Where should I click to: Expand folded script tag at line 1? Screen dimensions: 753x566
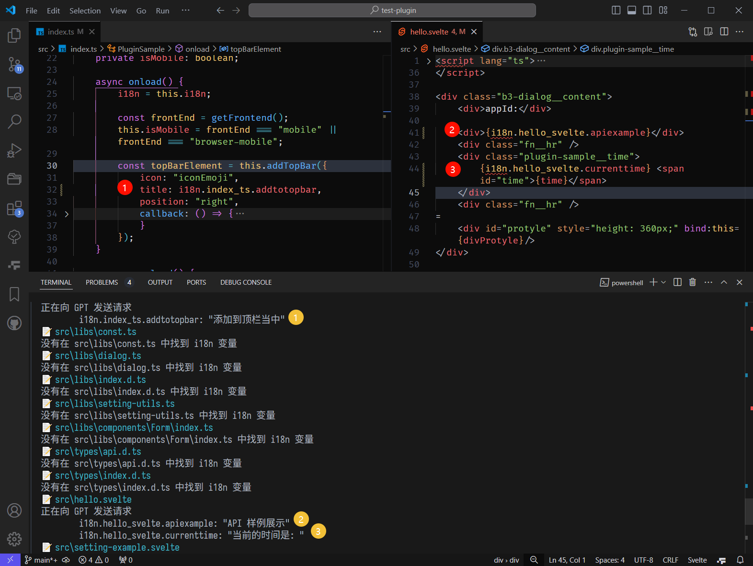point(429,61)
